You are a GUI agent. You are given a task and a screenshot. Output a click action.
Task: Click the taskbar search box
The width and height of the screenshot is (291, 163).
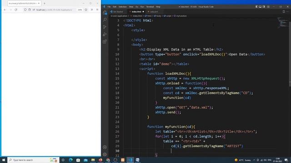tap(33, 160)
